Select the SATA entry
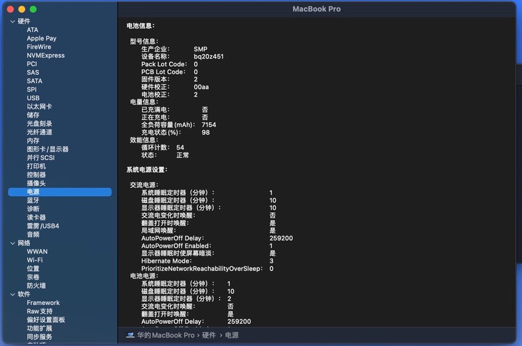The width and height of the screenshot is (522, 346). click(x=34, y=81)
